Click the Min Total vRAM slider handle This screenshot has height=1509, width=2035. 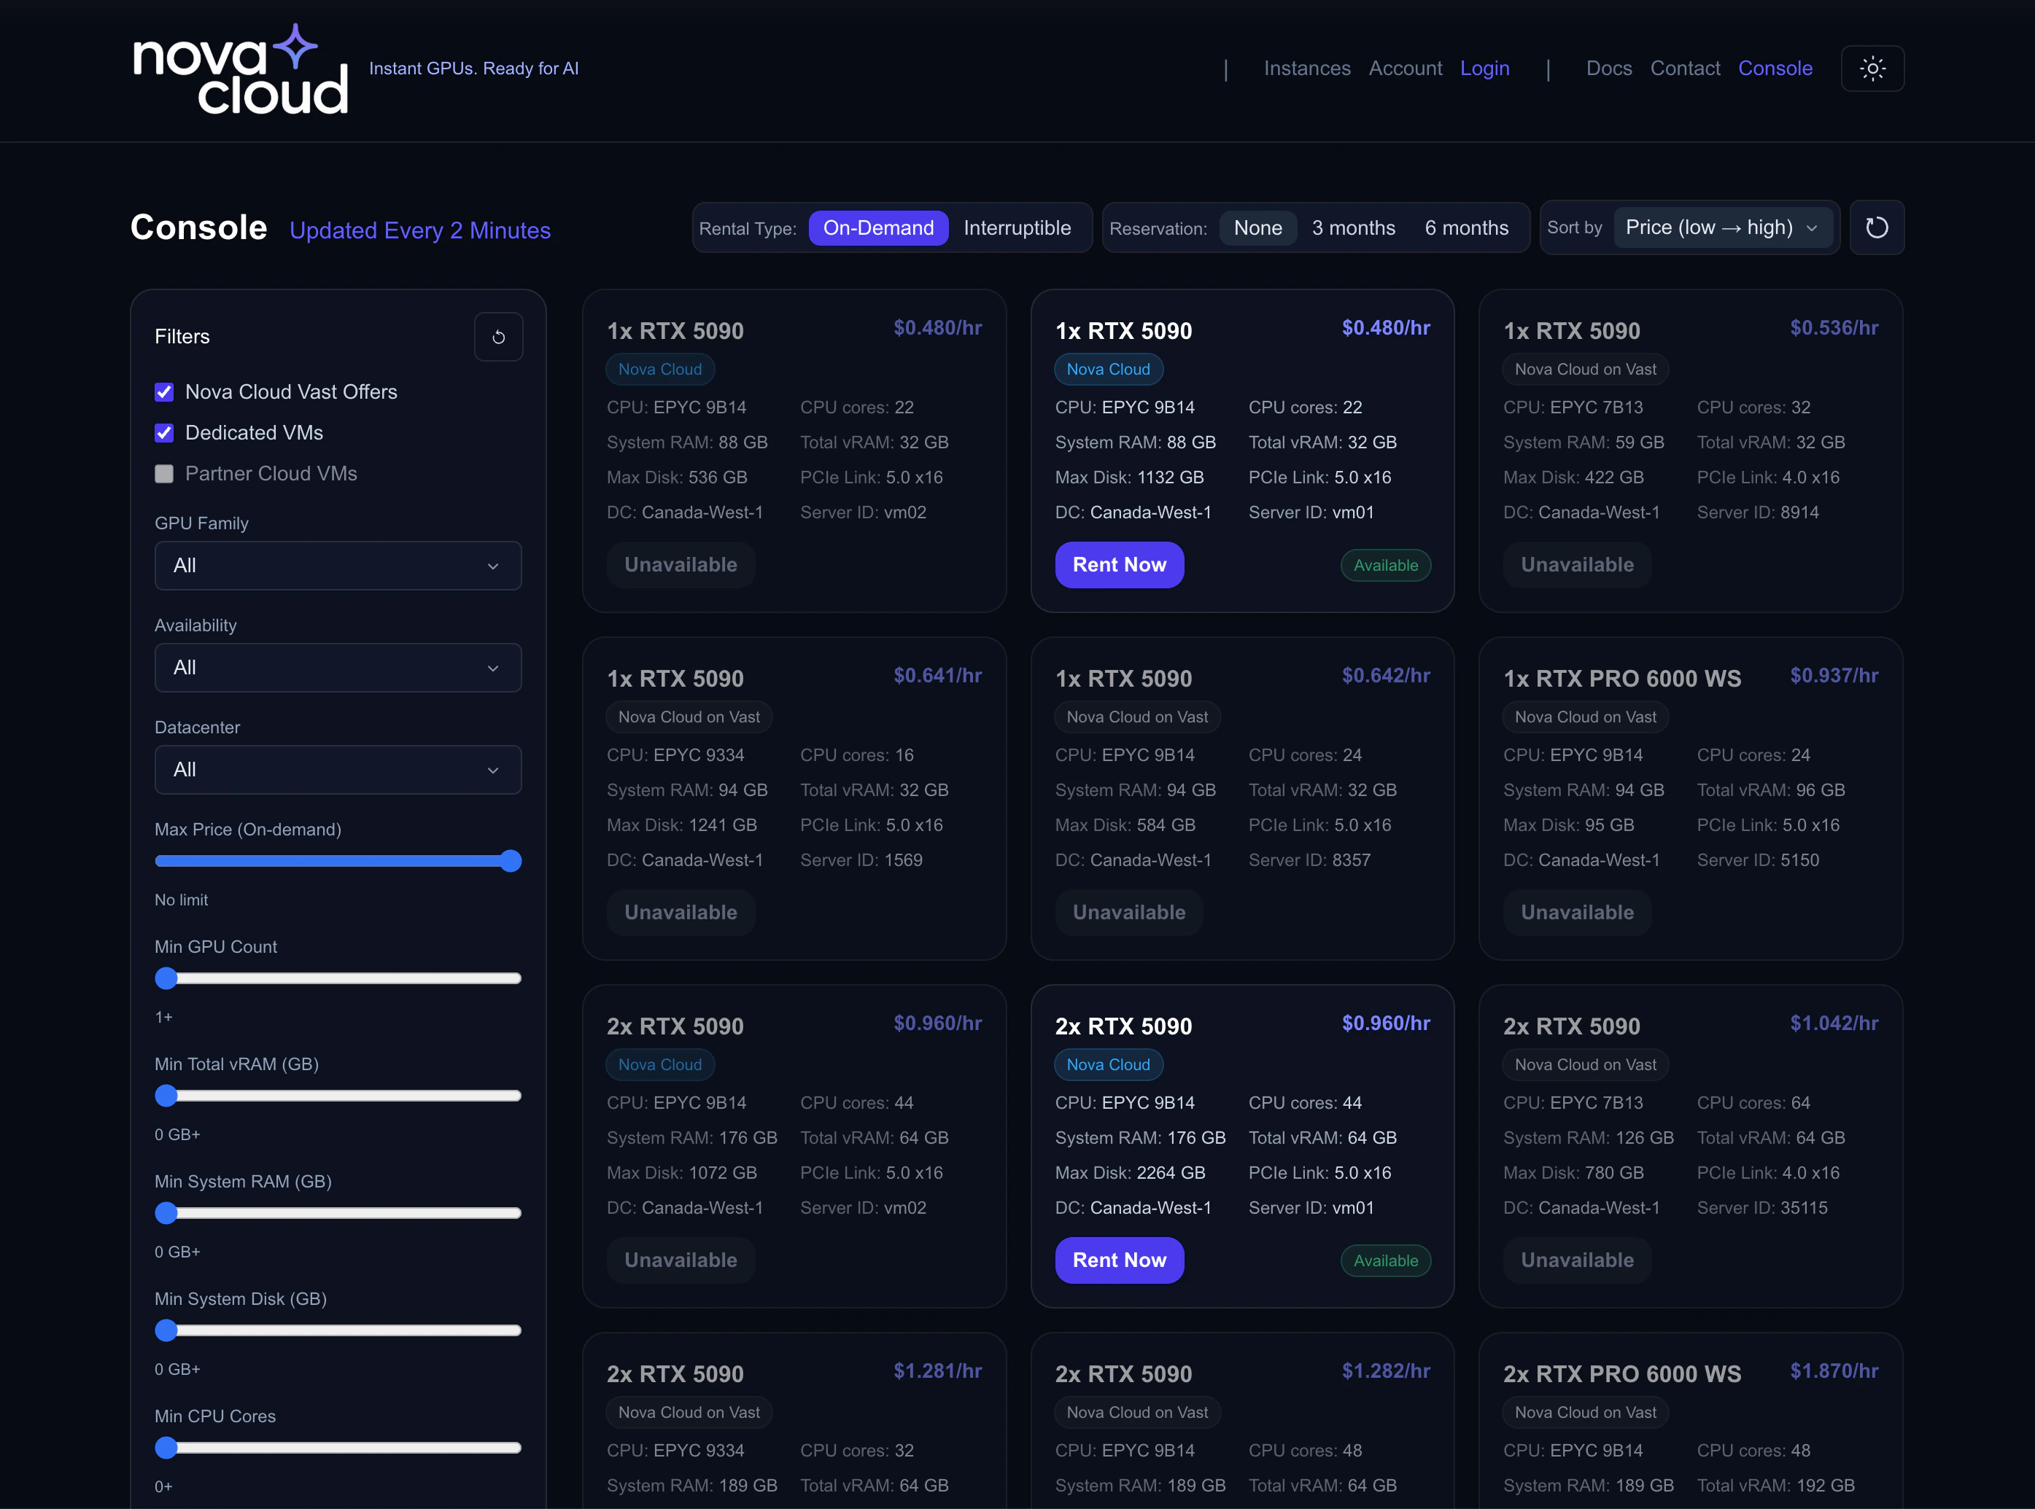166,1096
